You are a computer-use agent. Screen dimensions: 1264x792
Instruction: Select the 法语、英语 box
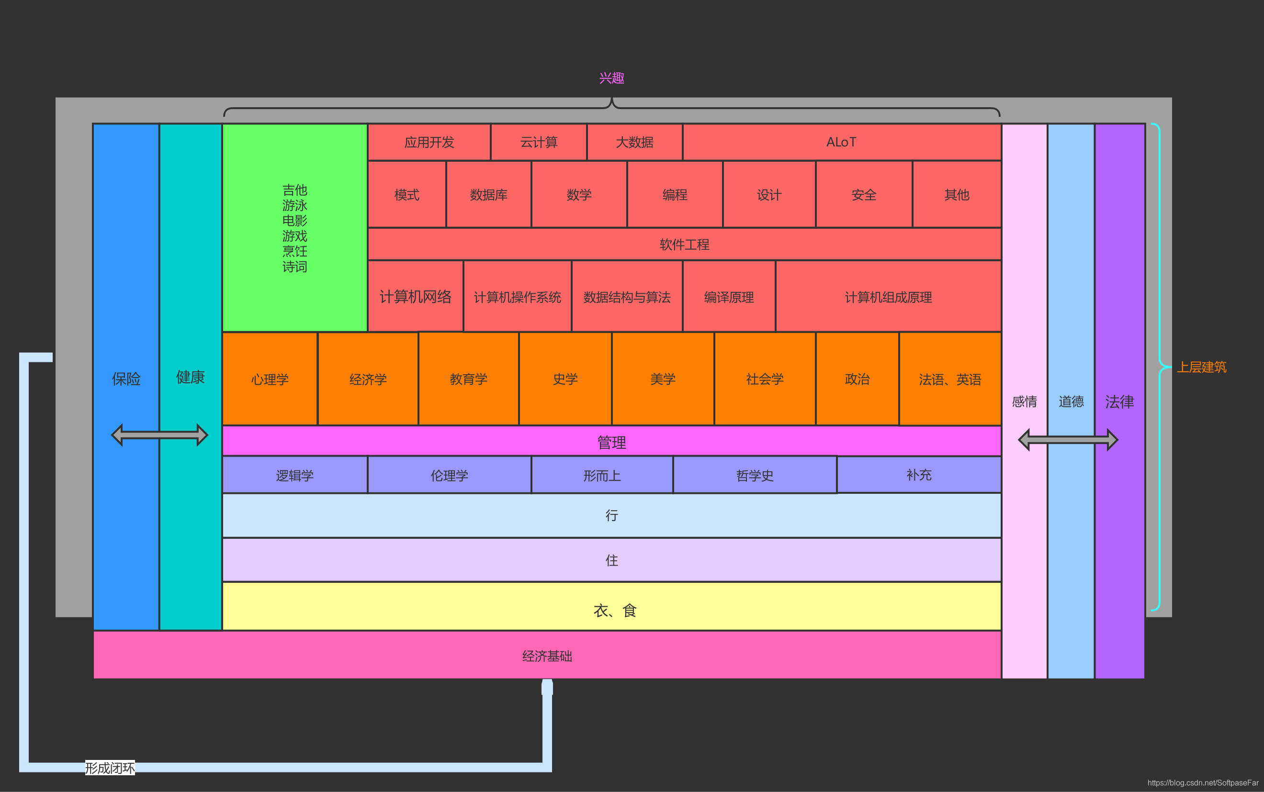(950, 379)
